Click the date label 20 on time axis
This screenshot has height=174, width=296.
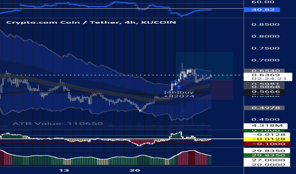[x=135, y=171]
